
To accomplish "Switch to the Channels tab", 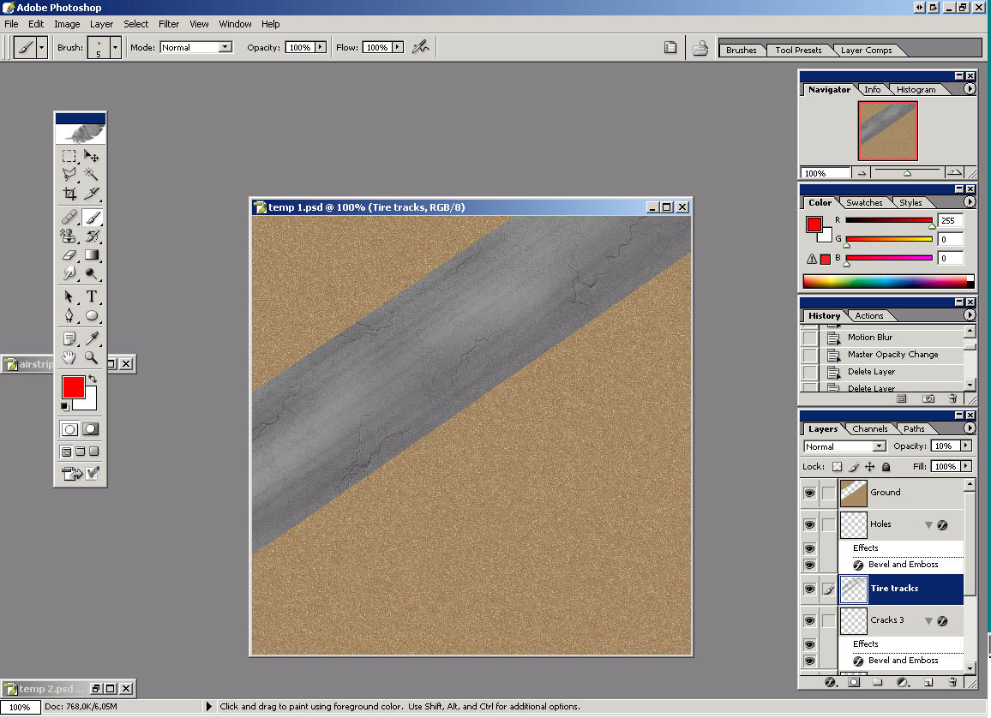I will pyautogui.click(x=869, y=429).
